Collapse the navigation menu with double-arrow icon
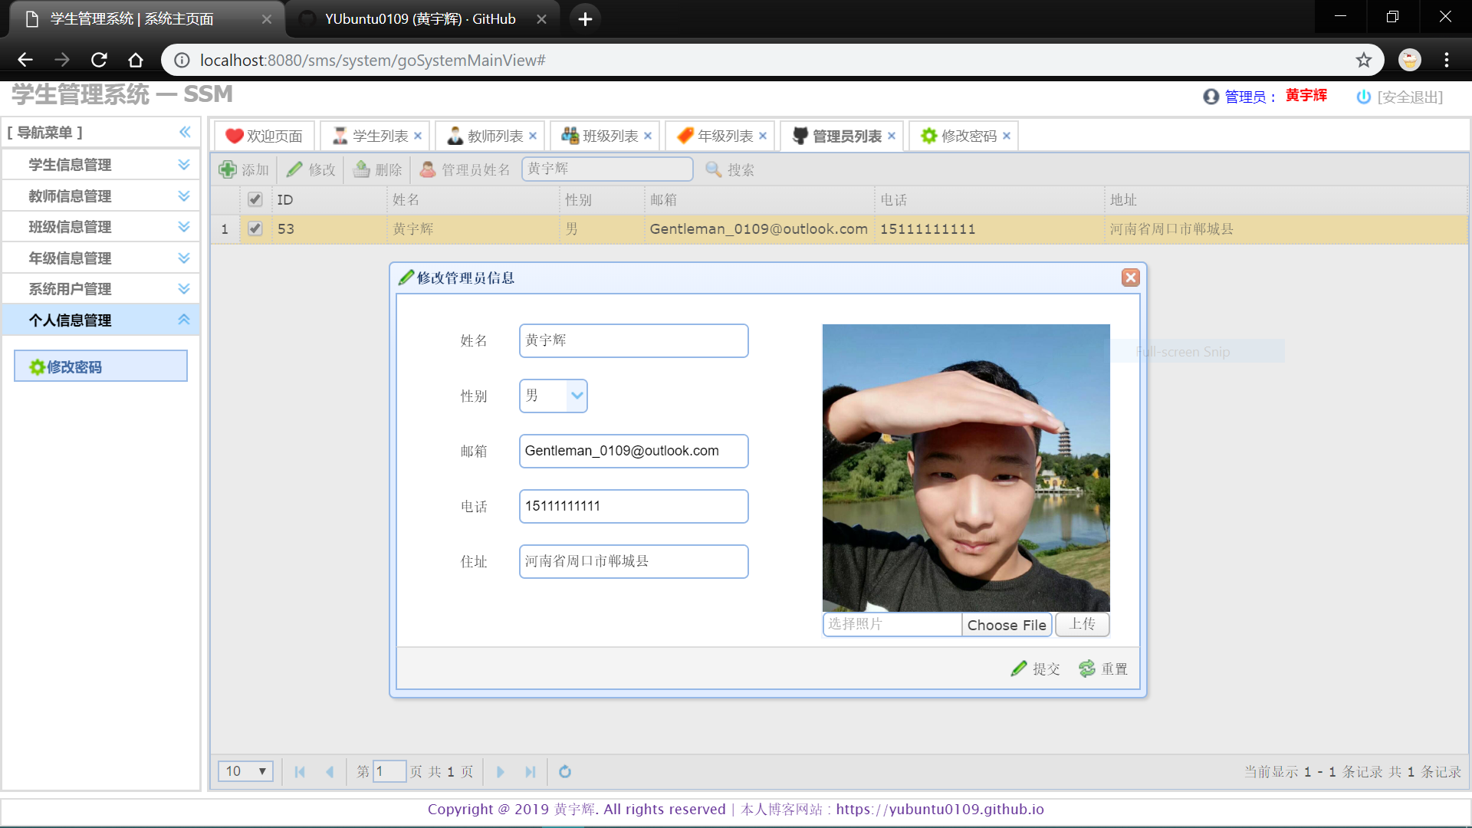 pyautogui.click(x=185, y=132)
